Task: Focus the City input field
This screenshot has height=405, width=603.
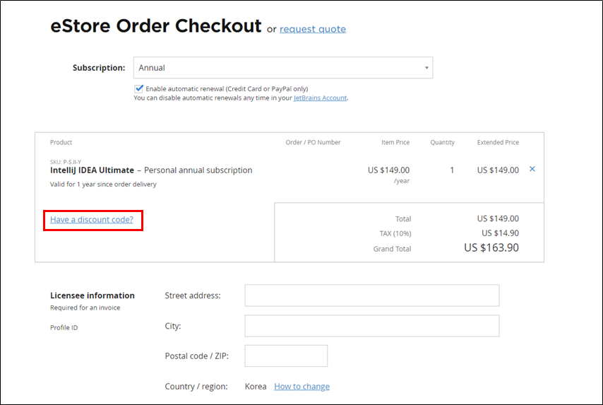Action: click(x=372, y=326)
